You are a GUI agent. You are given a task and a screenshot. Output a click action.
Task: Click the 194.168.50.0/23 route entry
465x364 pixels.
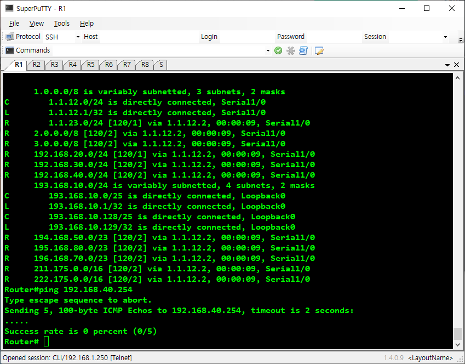click(x=159, y=237)
